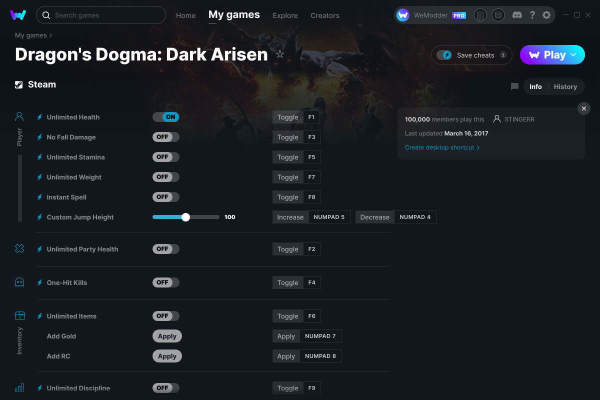
Task: Select the stats bar chart category icon
Action: tap(19, 388)
